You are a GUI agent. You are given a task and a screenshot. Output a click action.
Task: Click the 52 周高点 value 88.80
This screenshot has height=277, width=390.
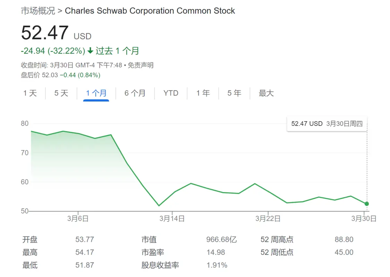pyautogui.click(x=344, y=240)
